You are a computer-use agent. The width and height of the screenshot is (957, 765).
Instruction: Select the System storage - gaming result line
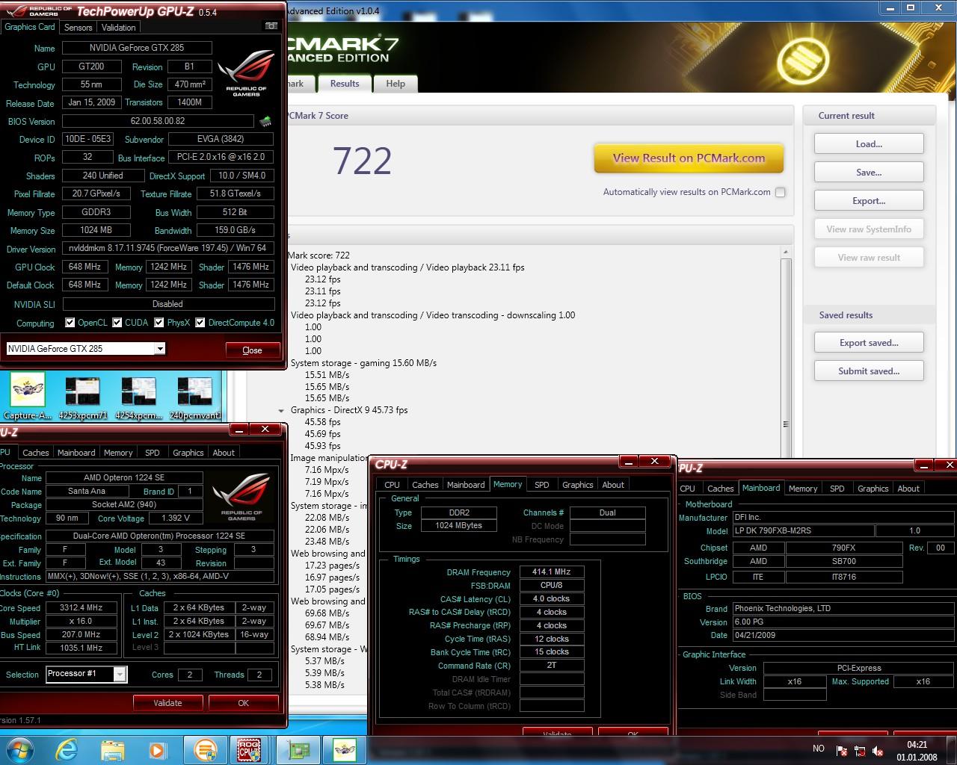coord(363,362)
